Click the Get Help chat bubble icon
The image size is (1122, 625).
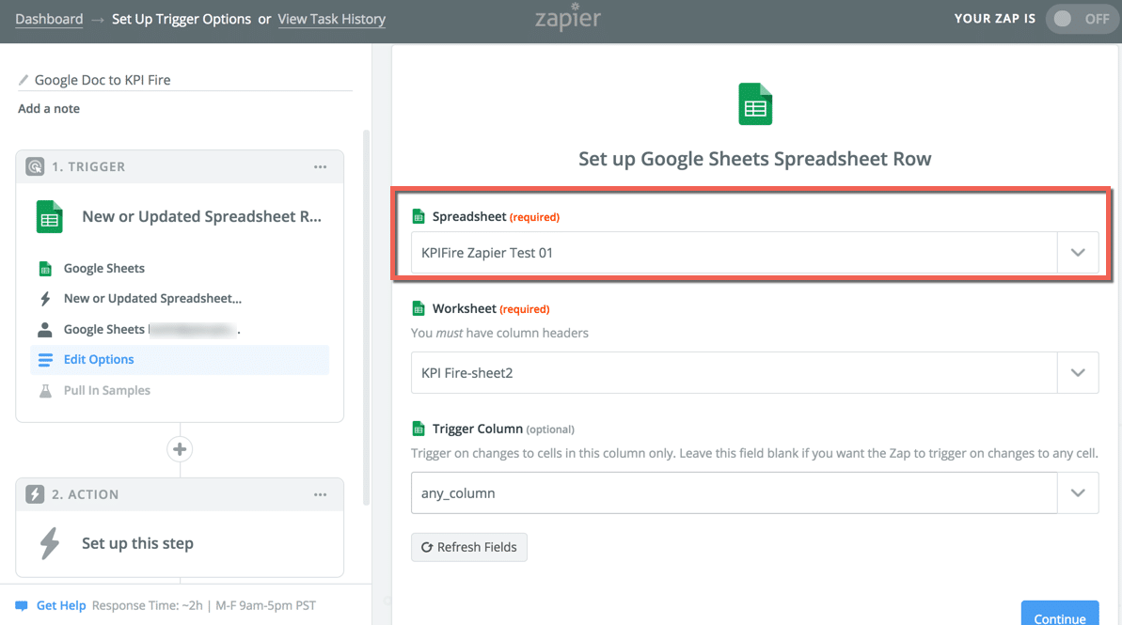pyautogui.click(x=22, y=605)
